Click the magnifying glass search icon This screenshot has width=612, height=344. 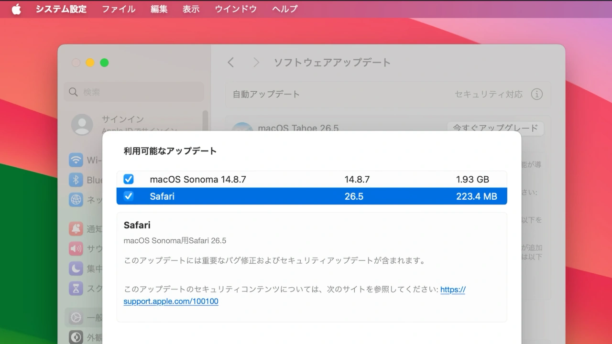[x=73, y=92]
